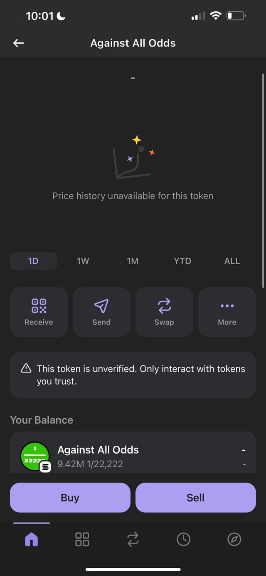Open the Receive QR code option
This screenshot has height=576, width=266.
coord(39,312)
